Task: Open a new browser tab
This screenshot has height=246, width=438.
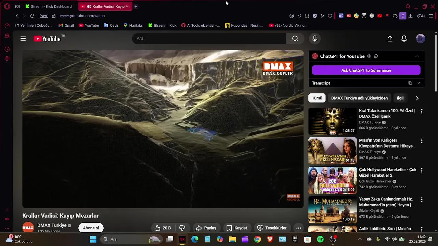Action: (x=136, y=6)
